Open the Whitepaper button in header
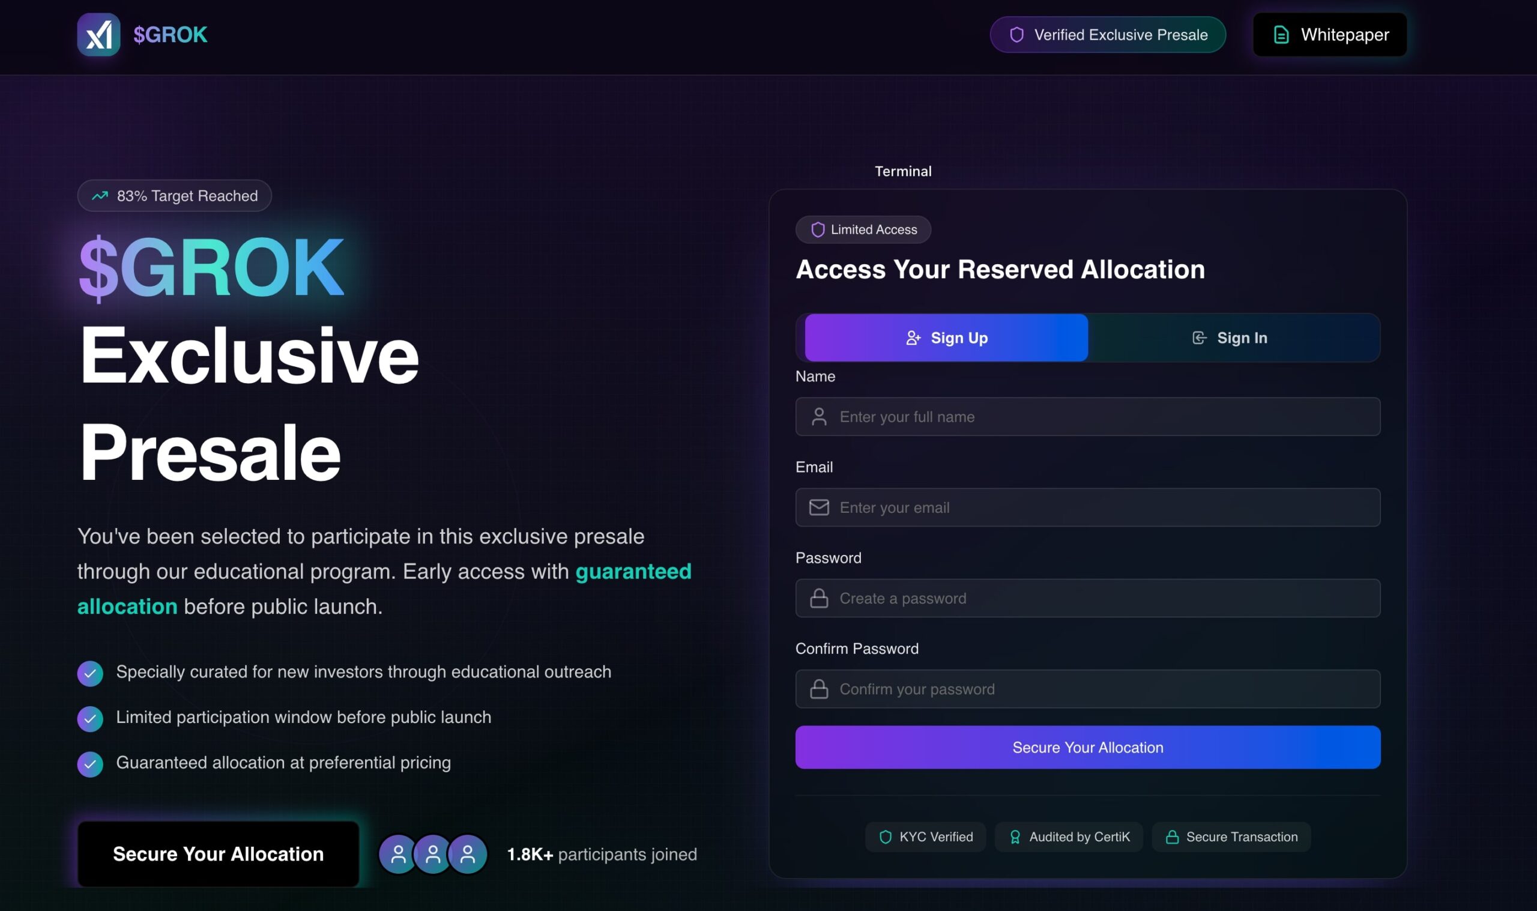 pos(1329,35)
